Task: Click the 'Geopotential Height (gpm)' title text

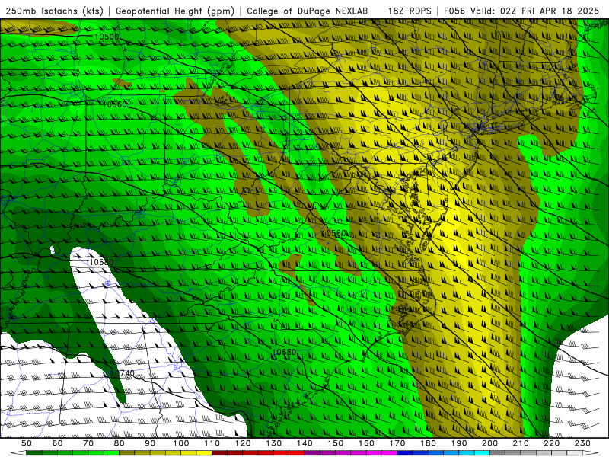Action: pos(175,11)
